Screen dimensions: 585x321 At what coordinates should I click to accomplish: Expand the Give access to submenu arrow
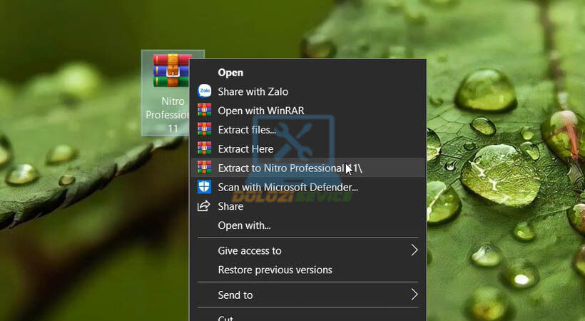[414, 250]
